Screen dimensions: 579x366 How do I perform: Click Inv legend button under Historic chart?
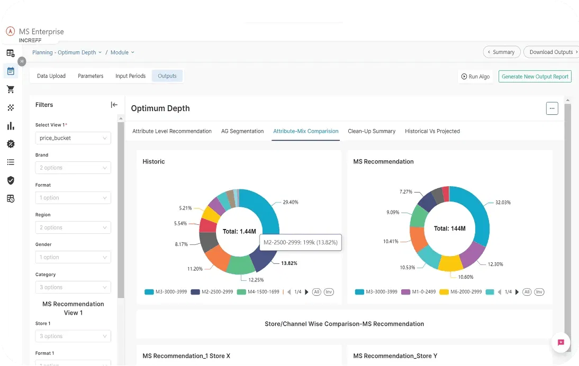329,292
